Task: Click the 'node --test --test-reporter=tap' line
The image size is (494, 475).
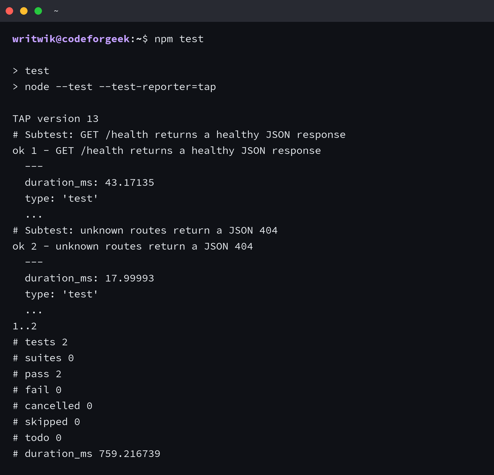Action: tap(114, 87)
